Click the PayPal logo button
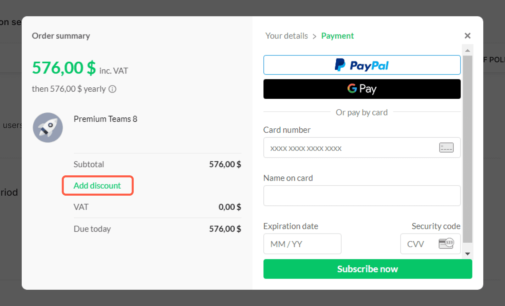This screenshot has width=505, height=306. tap(362, 65)
